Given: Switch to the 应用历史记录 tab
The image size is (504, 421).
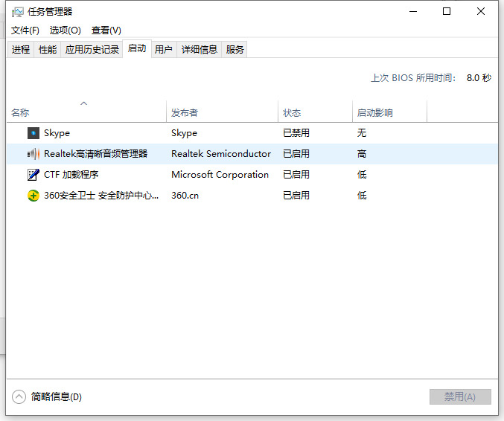Looking at the screenshot, I should coord(92,49).
